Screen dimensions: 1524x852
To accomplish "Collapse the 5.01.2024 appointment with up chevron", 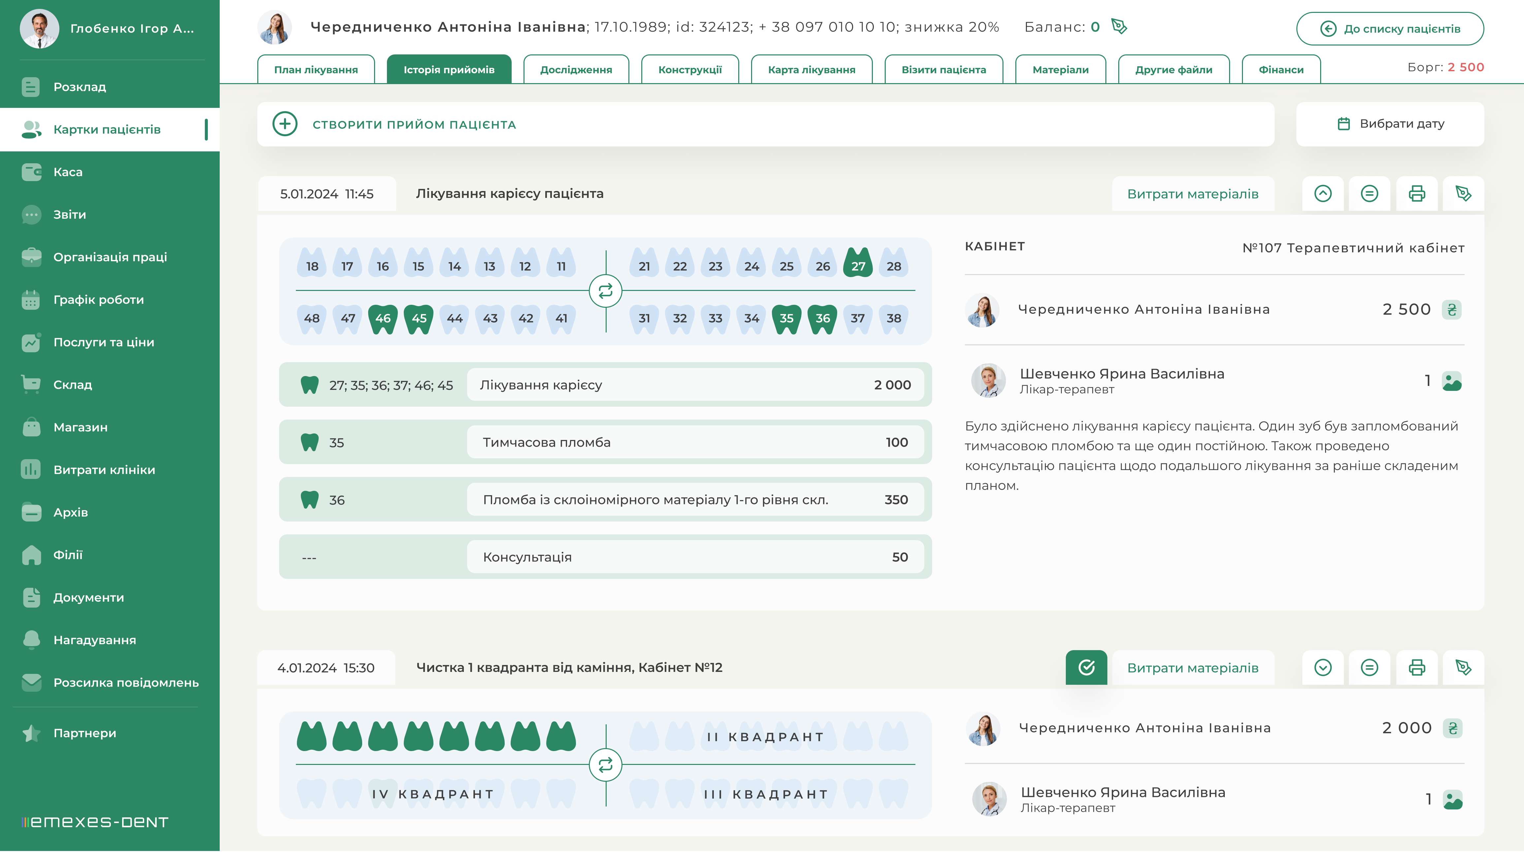I will click(x=1323, y=194).
